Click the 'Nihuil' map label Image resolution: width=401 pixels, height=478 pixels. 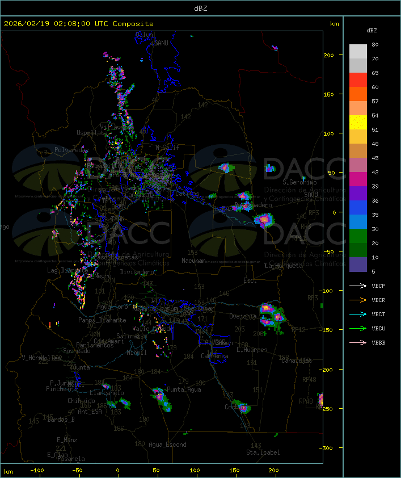[137, 353]
